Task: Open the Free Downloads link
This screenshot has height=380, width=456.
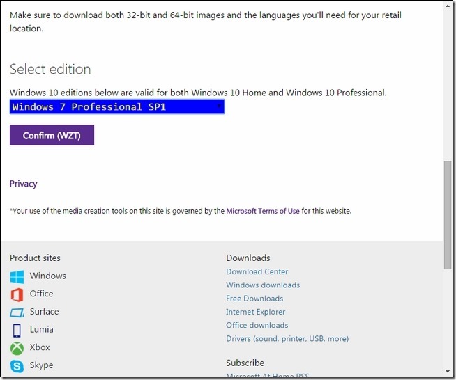Action: [x=254, y=299]
